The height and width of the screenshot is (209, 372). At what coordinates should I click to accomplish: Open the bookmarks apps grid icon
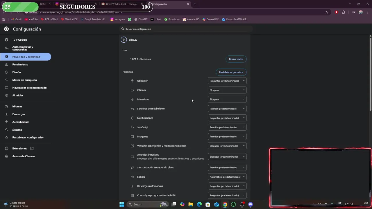4,19
